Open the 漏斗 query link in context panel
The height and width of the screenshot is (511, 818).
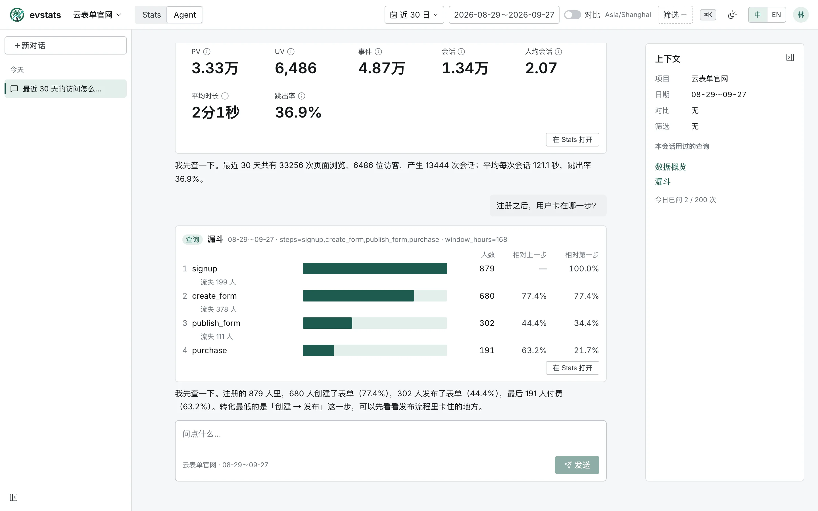663,182
